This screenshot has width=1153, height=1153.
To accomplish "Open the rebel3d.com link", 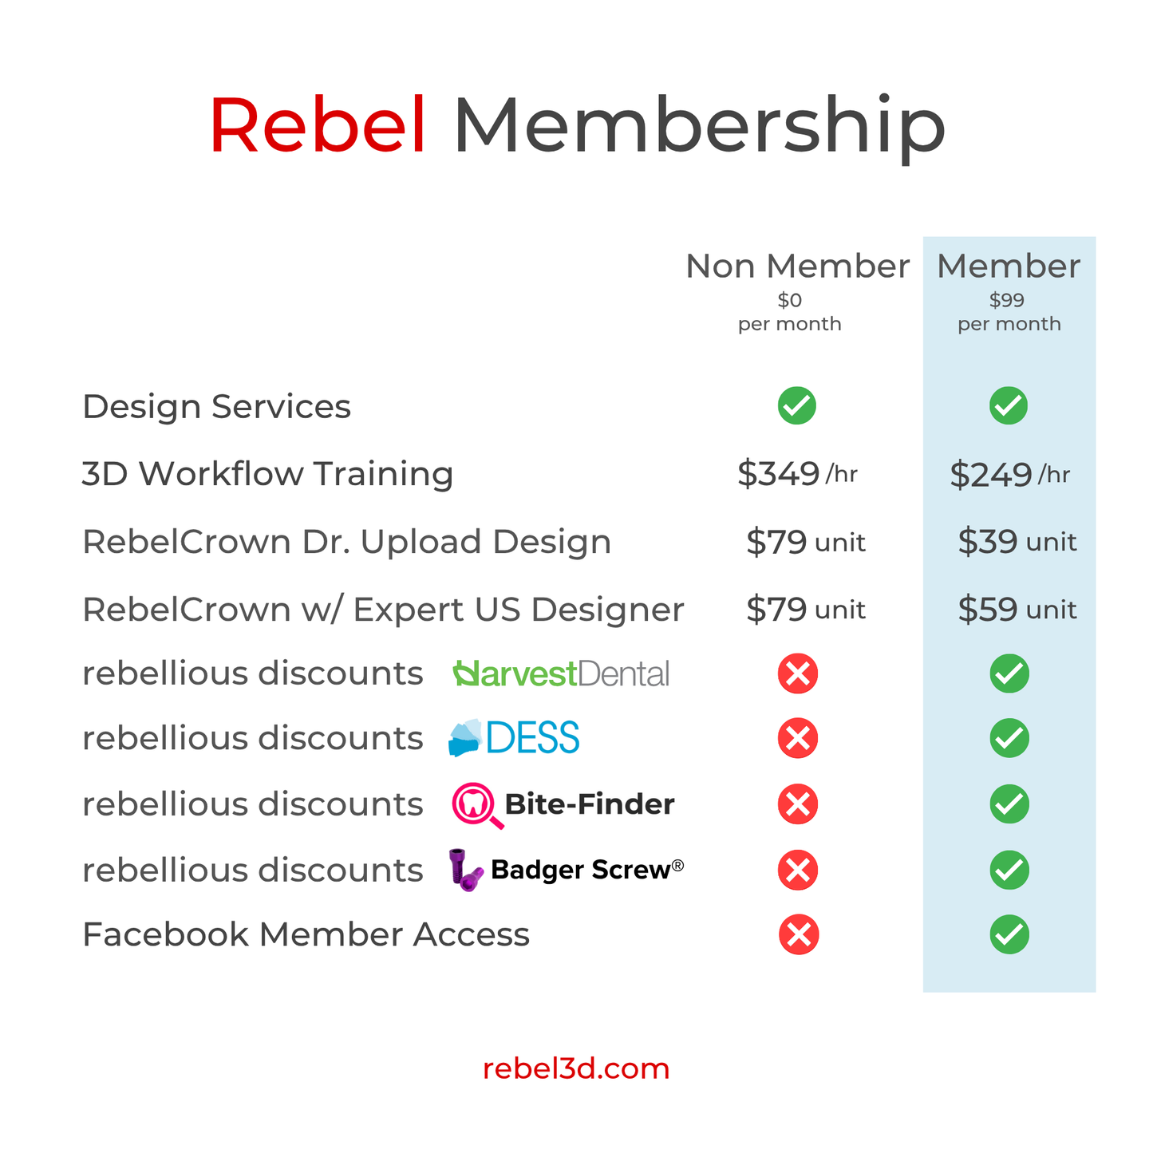I will (x=576, y=1068).
